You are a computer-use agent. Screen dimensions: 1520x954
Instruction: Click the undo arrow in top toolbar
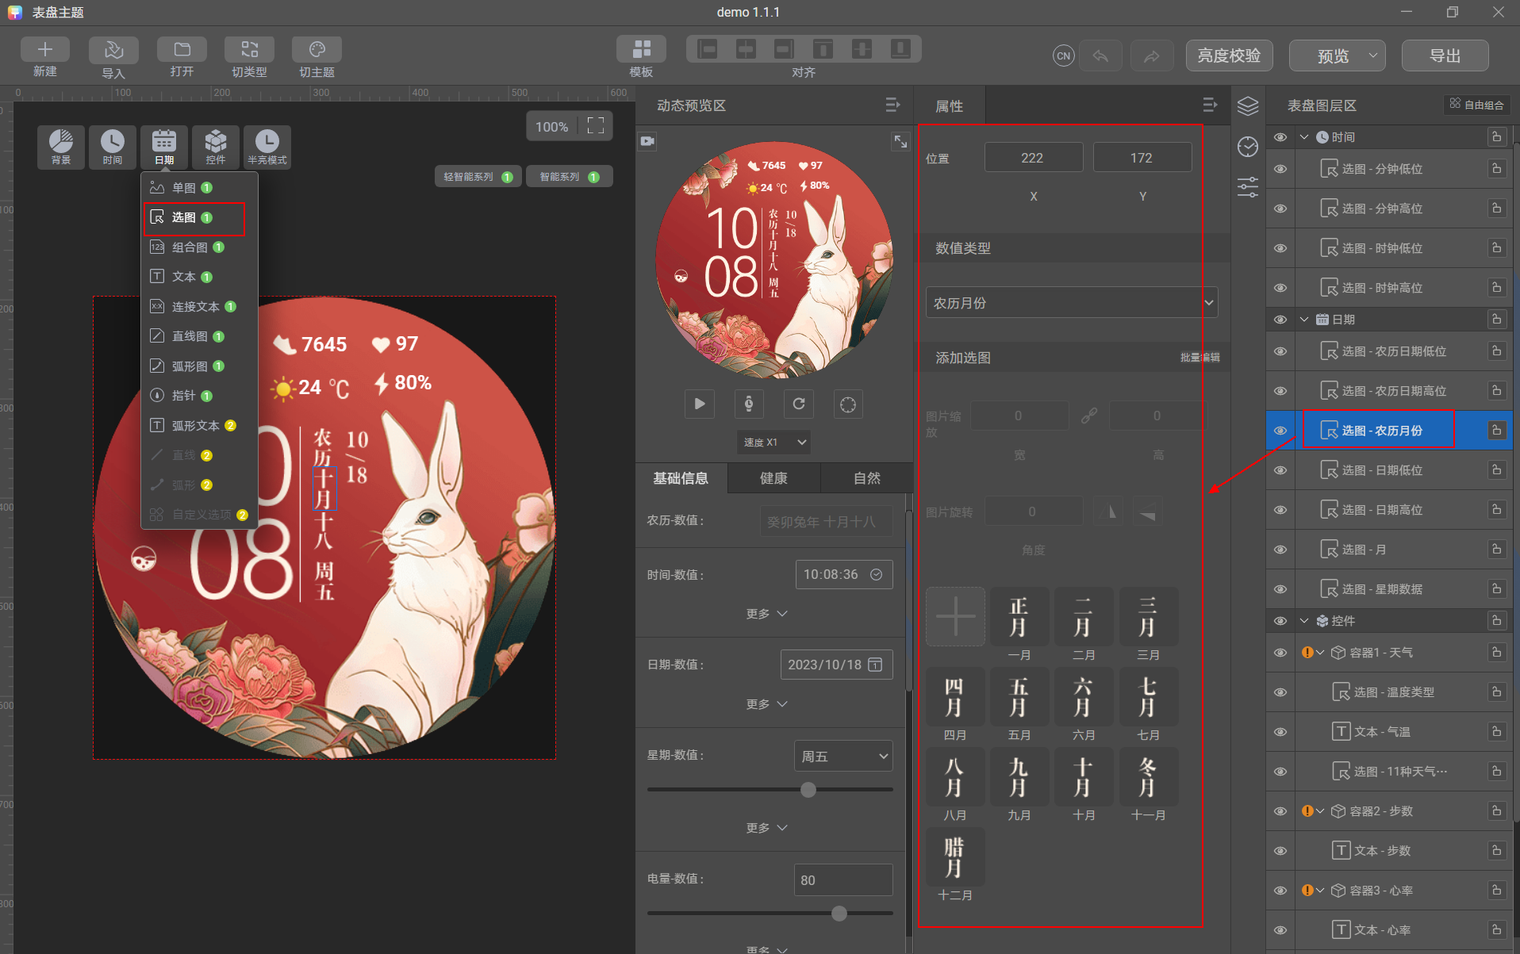[1100, 56]
